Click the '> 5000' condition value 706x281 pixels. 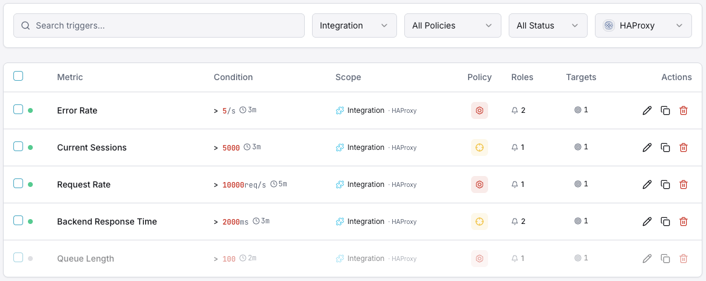227,147
